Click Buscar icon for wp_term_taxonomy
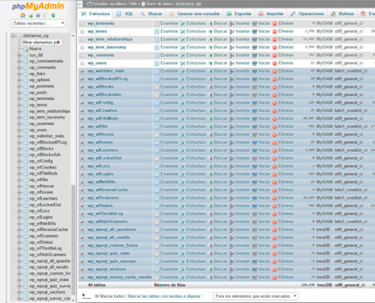The image size is (375, 303). click(x=211, y=48)
